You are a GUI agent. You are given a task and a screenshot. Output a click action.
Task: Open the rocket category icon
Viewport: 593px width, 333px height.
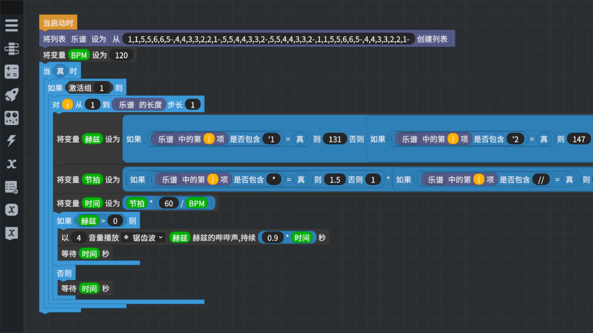pos(11,95)
